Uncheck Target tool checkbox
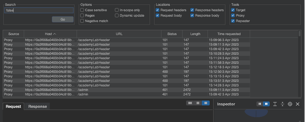Viewport: 305px width, 122px height. point(233,10)
